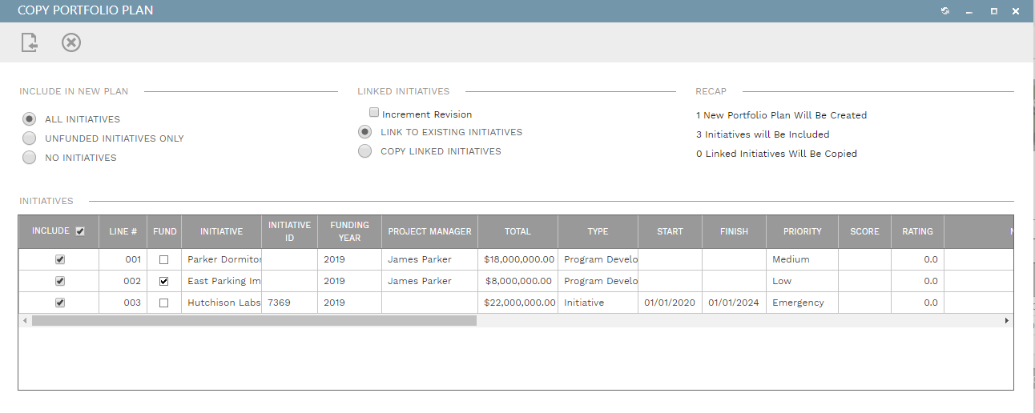Toggle the Include header select-all checkbox

pos(79,231)
